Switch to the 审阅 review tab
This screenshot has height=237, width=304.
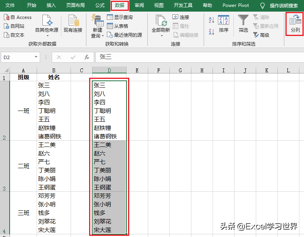coord(139,5)
